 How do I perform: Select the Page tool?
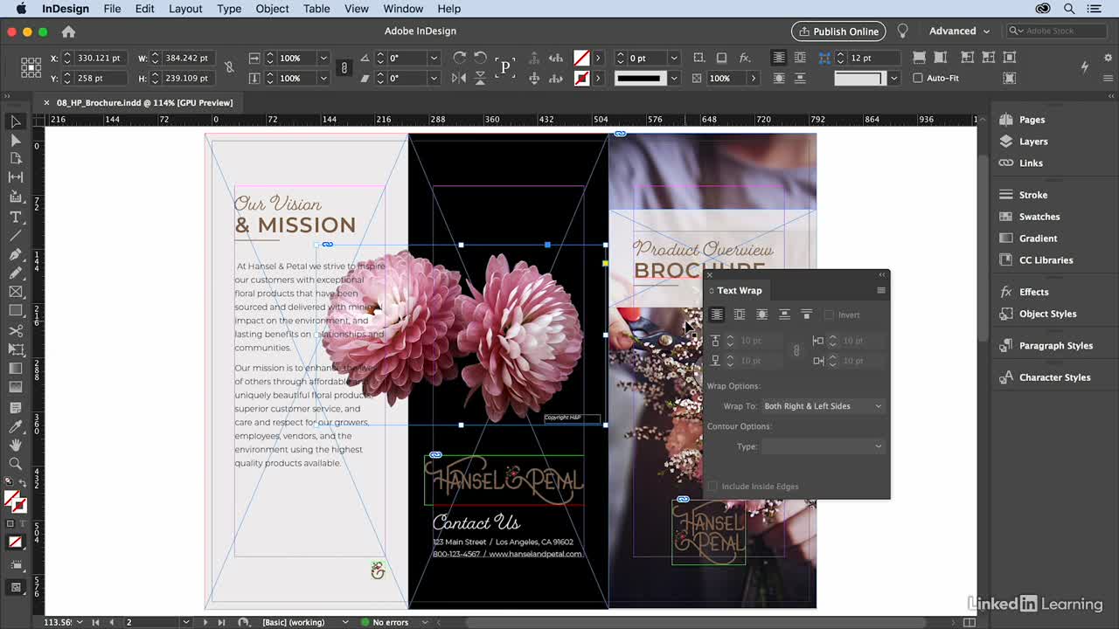[x=16, y=158]
